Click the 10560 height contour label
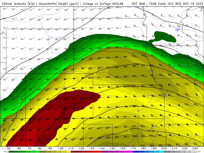204x153 pixels. click(x=136, y=64)
